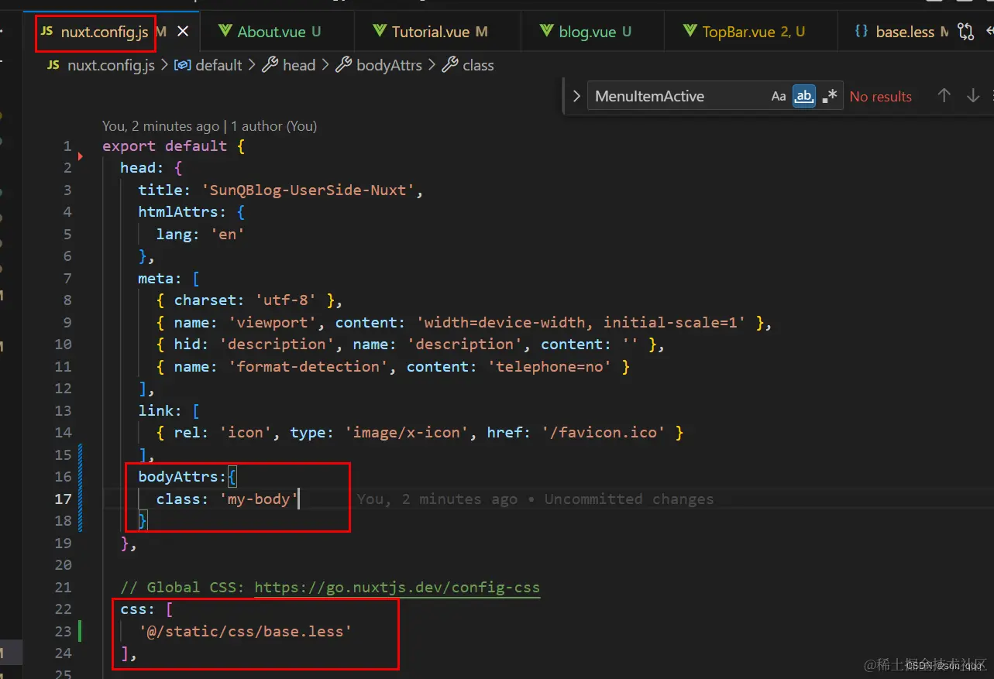This screenshot has width=994, height=679.
Task: Open the About.vue tab
Action: coord(271,32)
